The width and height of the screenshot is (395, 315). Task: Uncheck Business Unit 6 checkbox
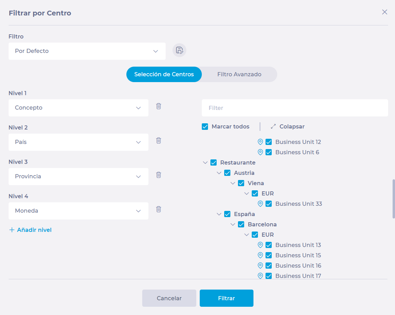(x=269, y=152)
